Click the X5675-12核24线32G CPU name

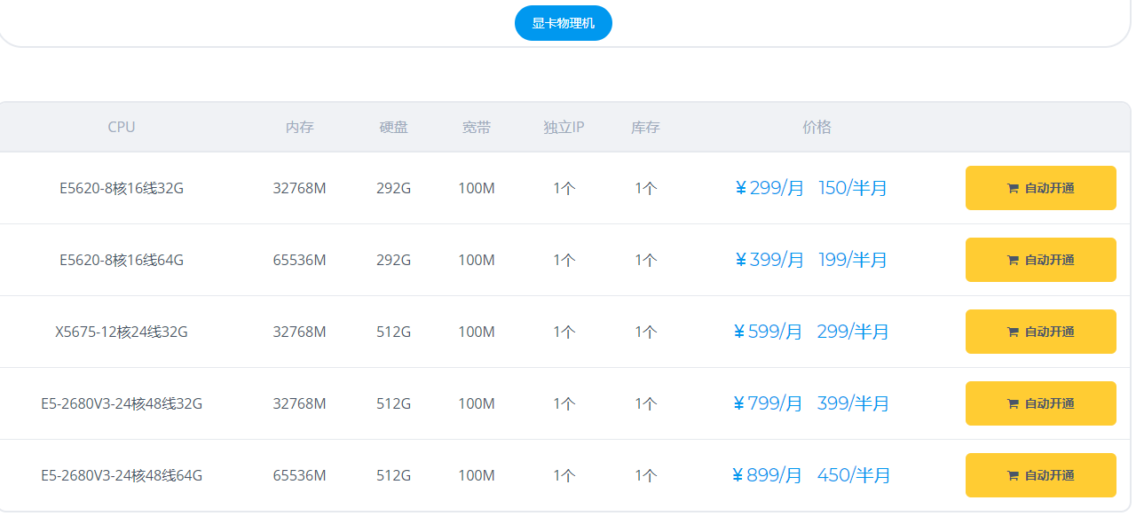[x=122, y=332]
